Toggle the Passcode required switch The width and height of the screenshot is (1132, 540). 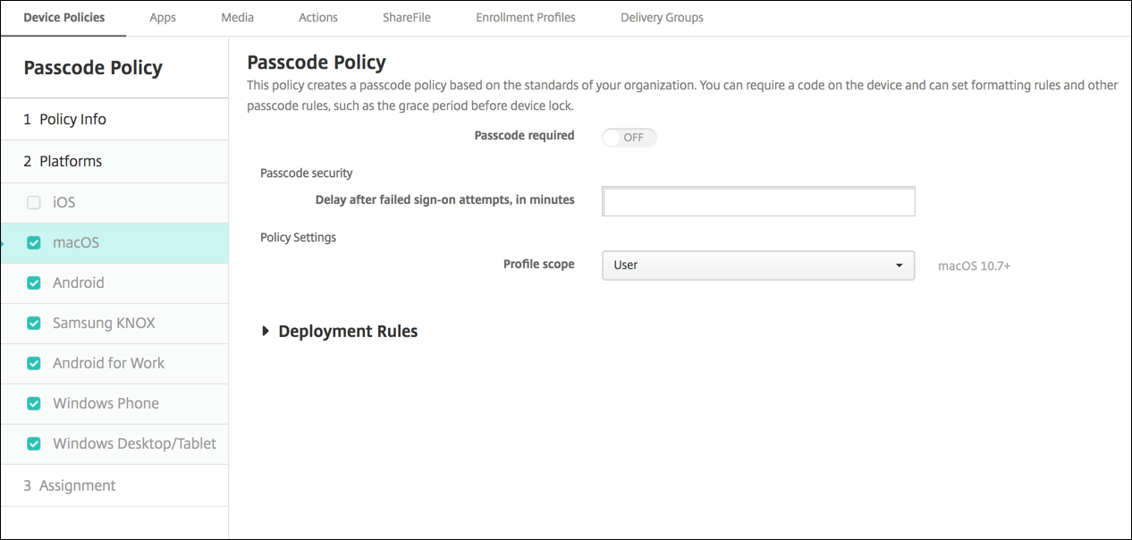629,138
